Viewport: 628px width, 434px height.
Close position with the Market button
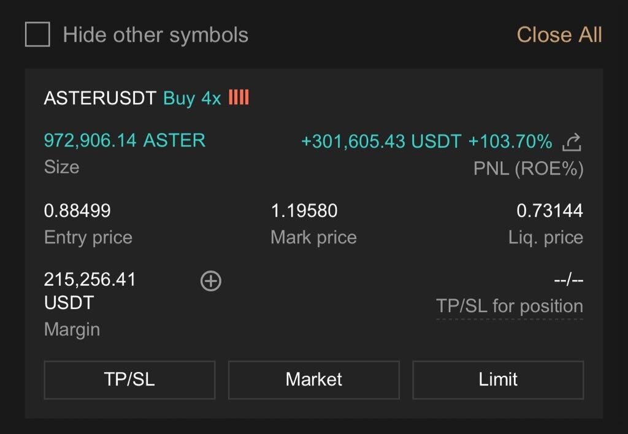[313, 379]
